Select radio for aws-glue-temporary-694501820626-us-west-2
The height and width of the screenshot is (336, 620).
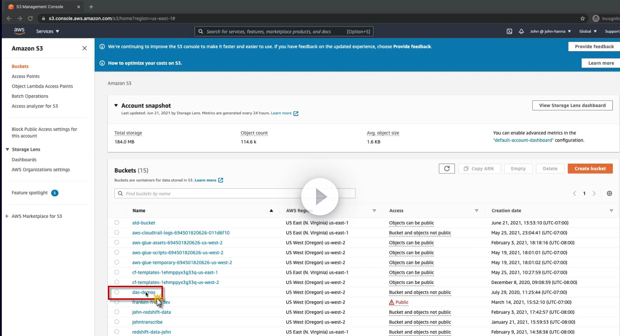pyautogui.click(x=117, y=262)
